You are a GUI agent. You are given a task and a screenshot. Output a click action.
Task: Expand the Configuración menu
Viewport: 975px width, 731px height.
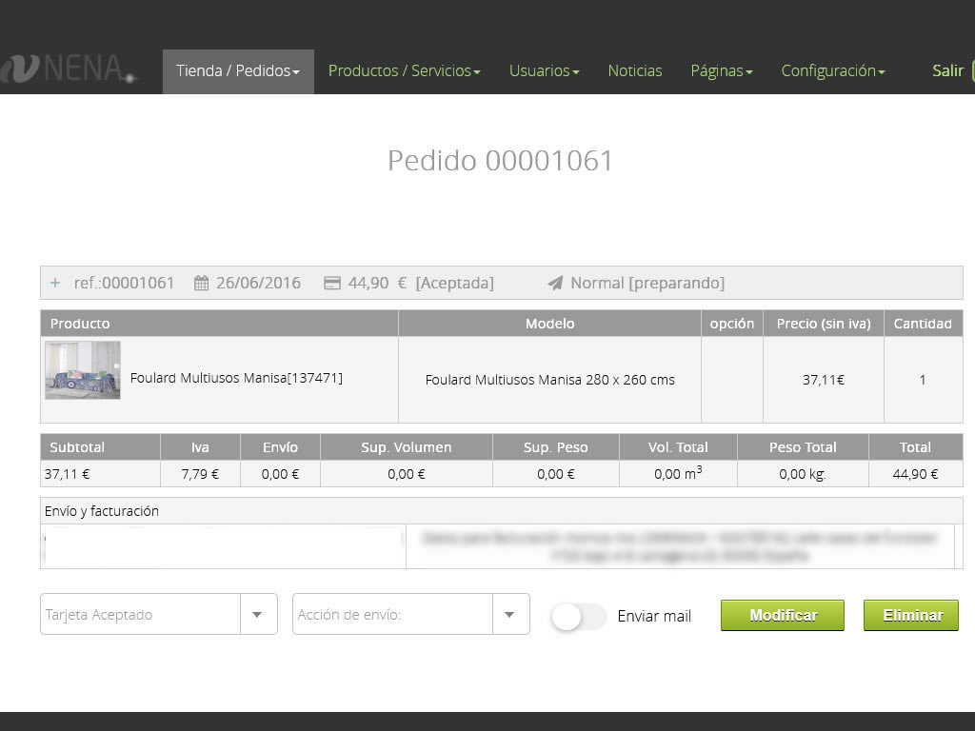click(832, 71)
